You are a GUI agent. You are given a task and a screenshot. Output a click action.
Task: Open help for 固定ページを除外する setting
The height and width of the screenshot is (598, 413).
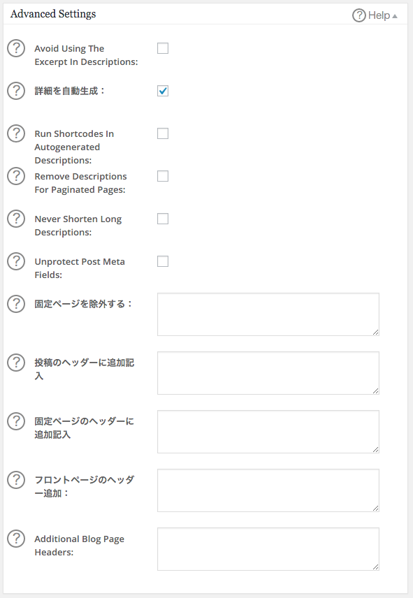(15, 304)
